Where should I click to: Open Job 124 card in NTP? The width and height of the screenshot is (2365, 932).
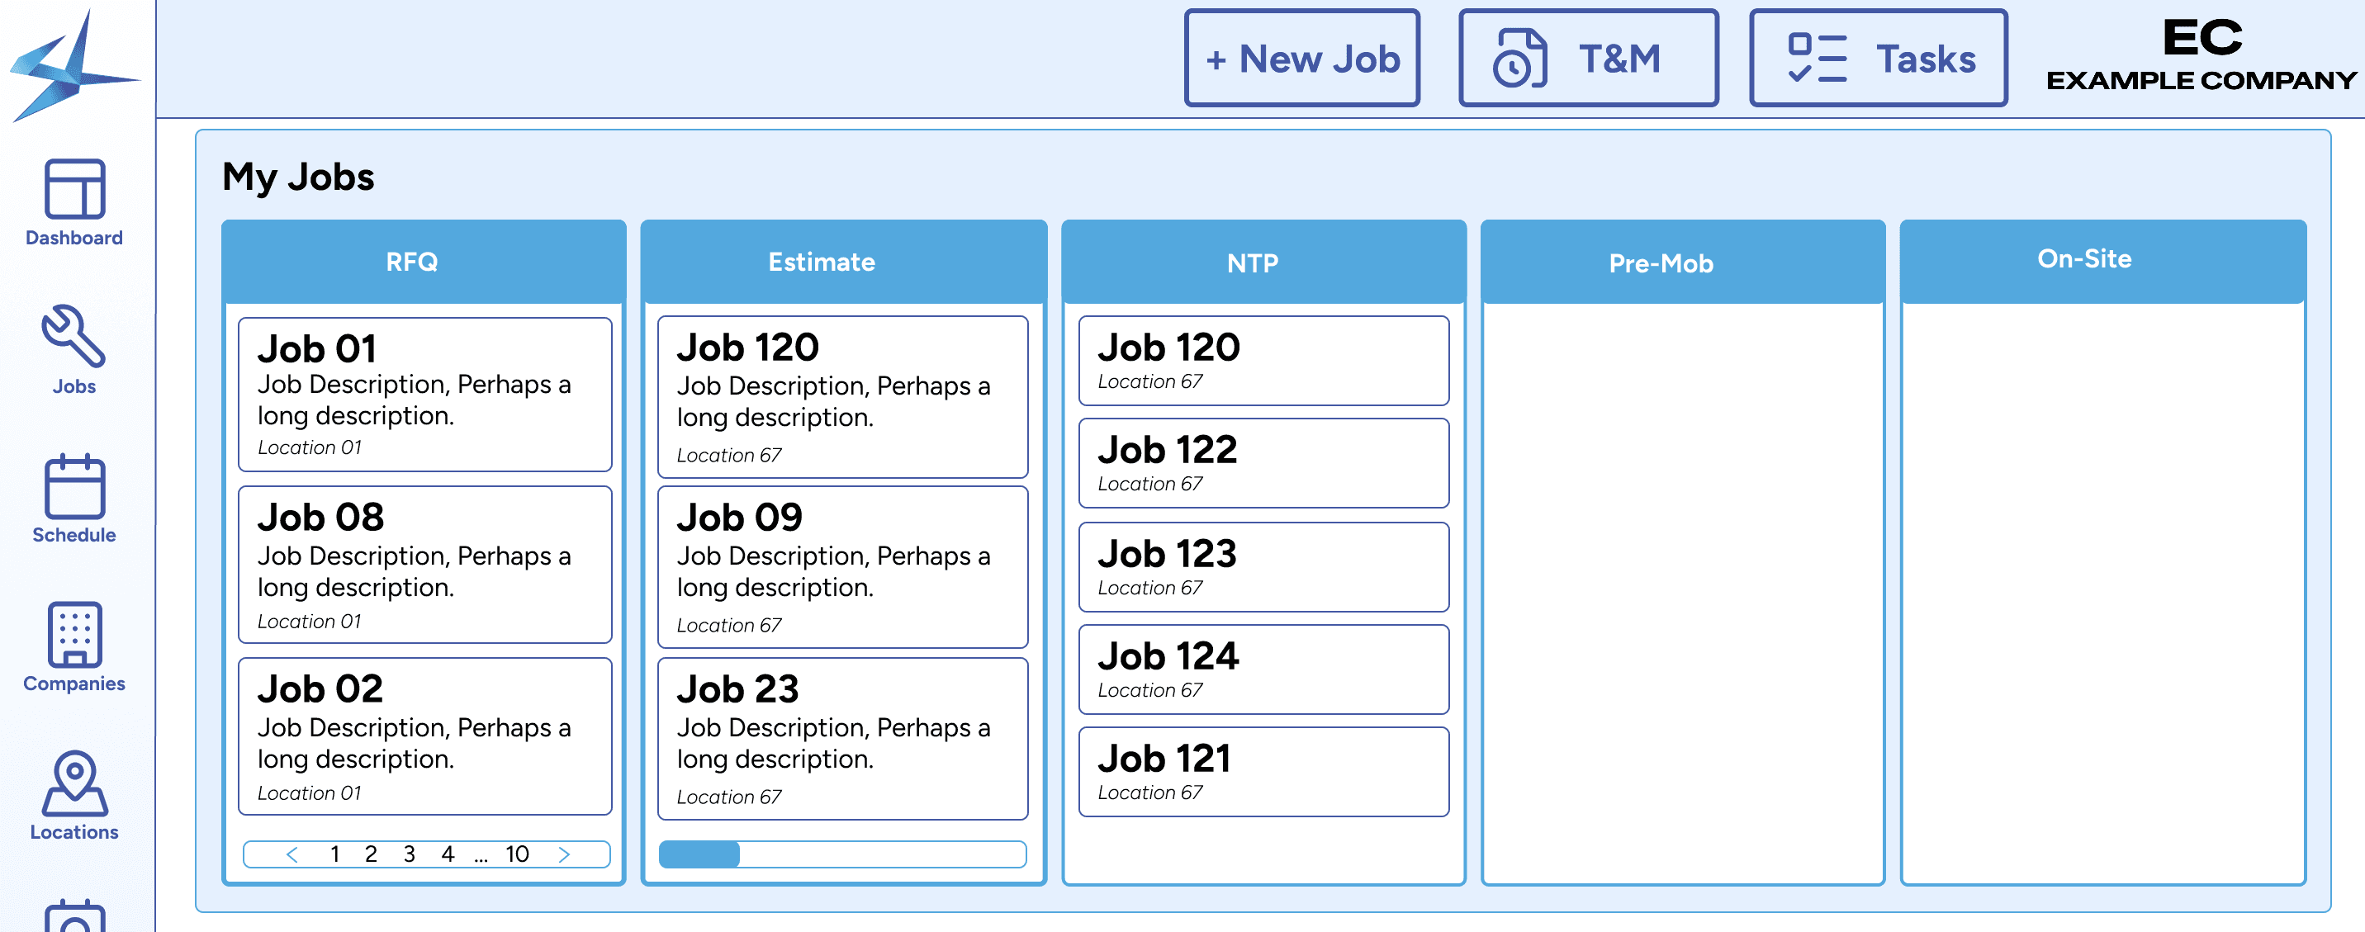[1263, 669]
